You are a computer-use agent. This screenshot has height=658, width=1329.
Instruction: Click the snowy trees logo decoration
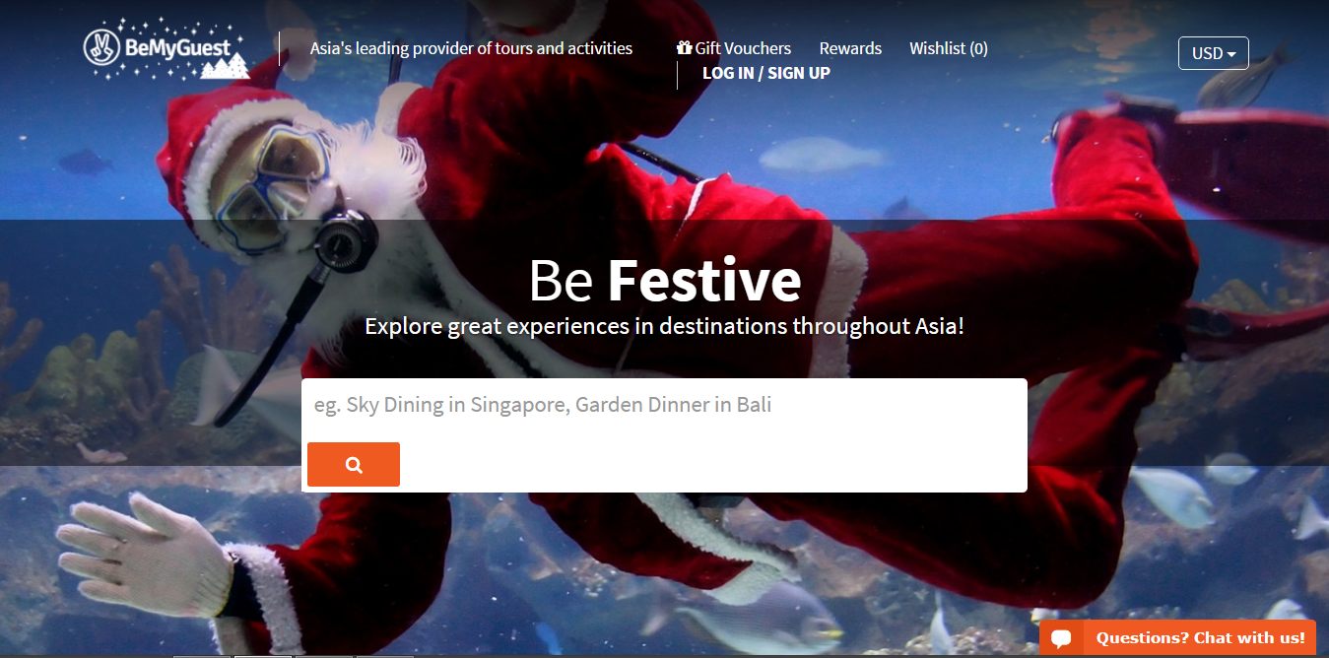click(x=226, y=66)
